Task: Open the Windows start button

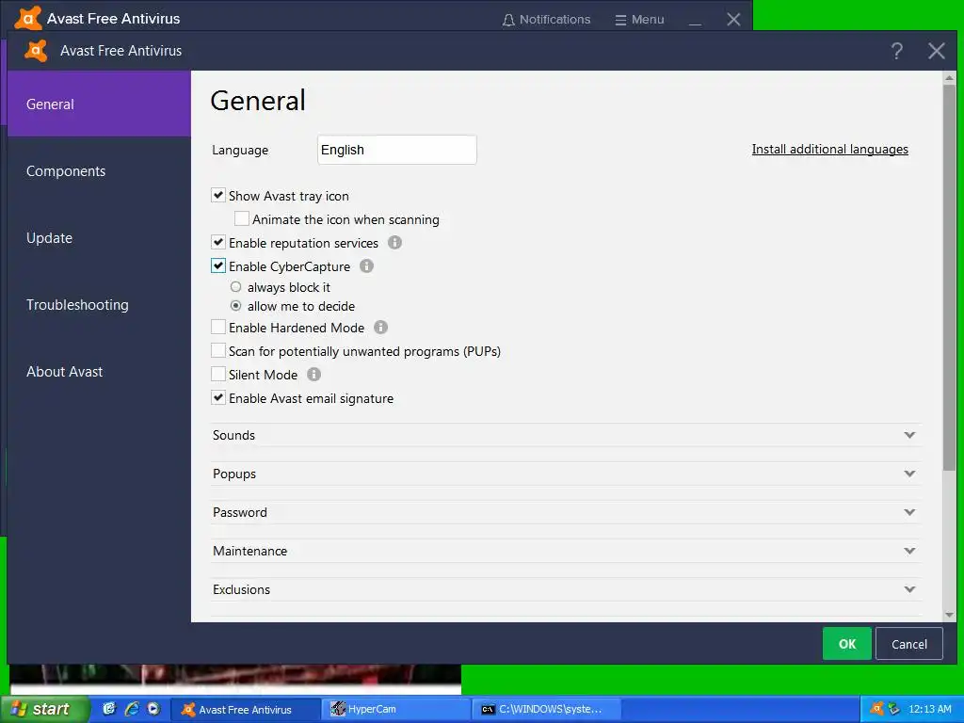Action: [x=44, y=709]
